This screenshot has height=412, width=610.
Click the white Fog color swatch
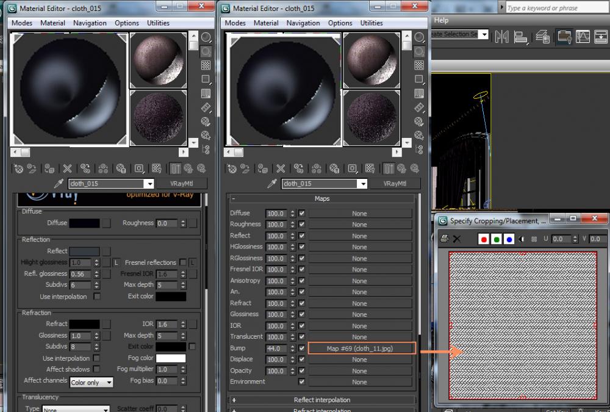point(170,358)
